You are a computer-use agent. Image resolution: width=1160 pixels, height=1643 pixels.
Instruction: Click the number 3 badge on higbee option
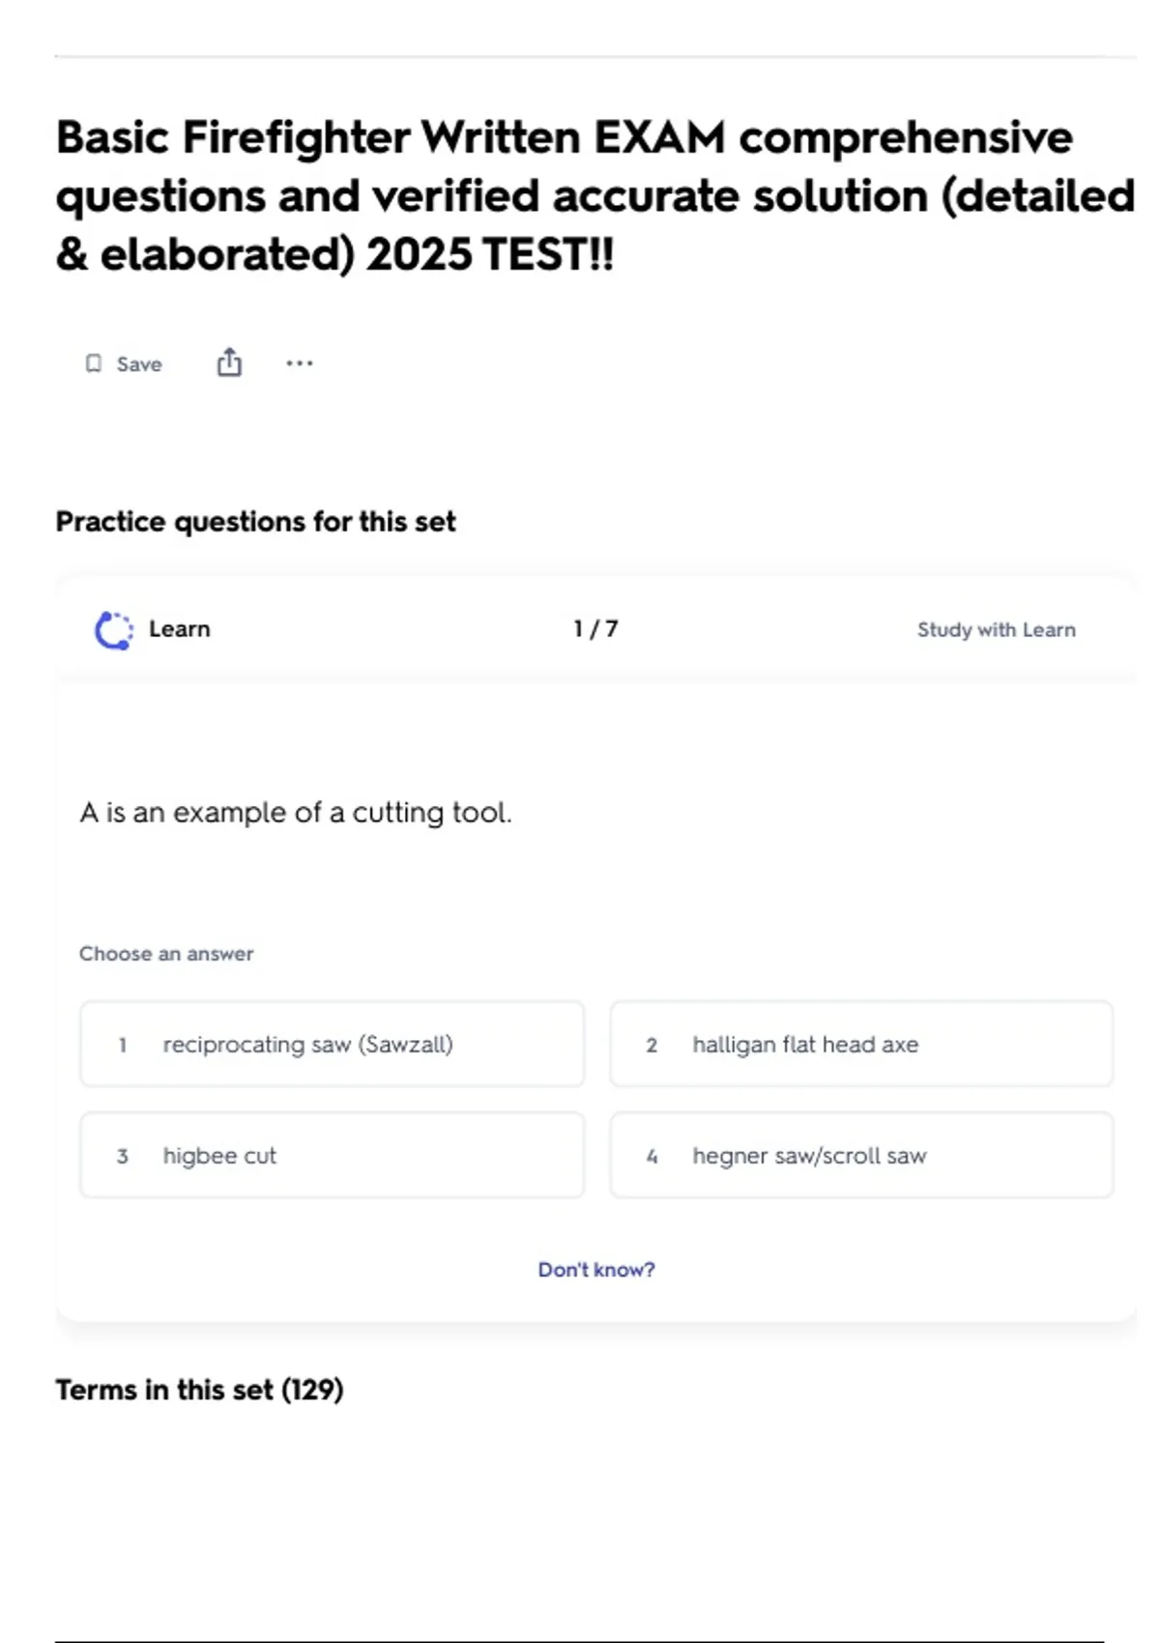pyautogui.click(x=123, y=1157)
